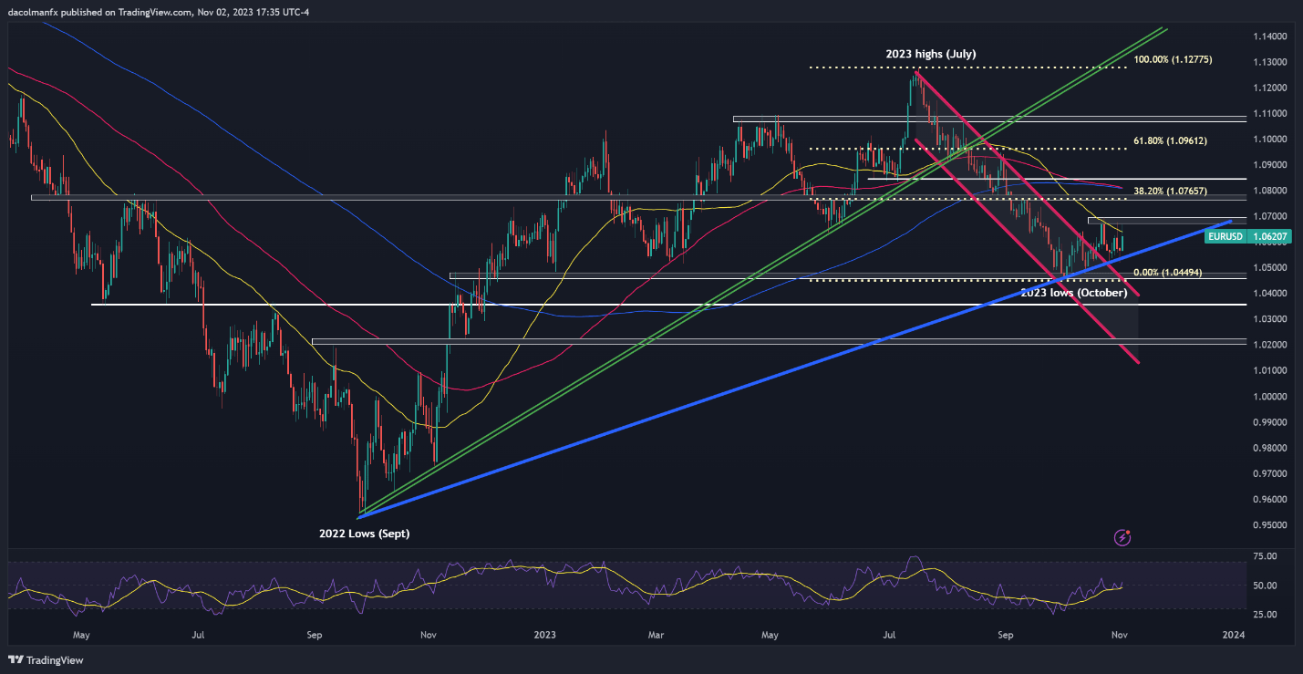Click the 75.00 RSI axis label
This screenshot has width=1303, height=674.
coord(1263,556)
